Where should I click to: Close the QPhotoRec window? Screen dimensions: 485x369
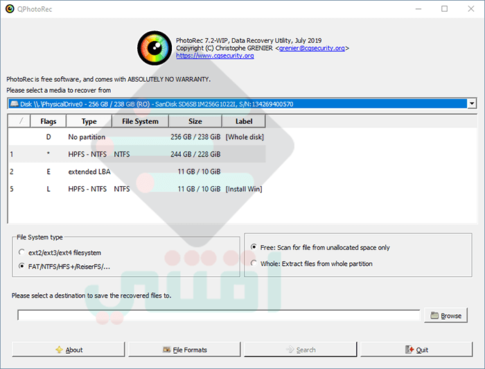click(x=470, y=8)
